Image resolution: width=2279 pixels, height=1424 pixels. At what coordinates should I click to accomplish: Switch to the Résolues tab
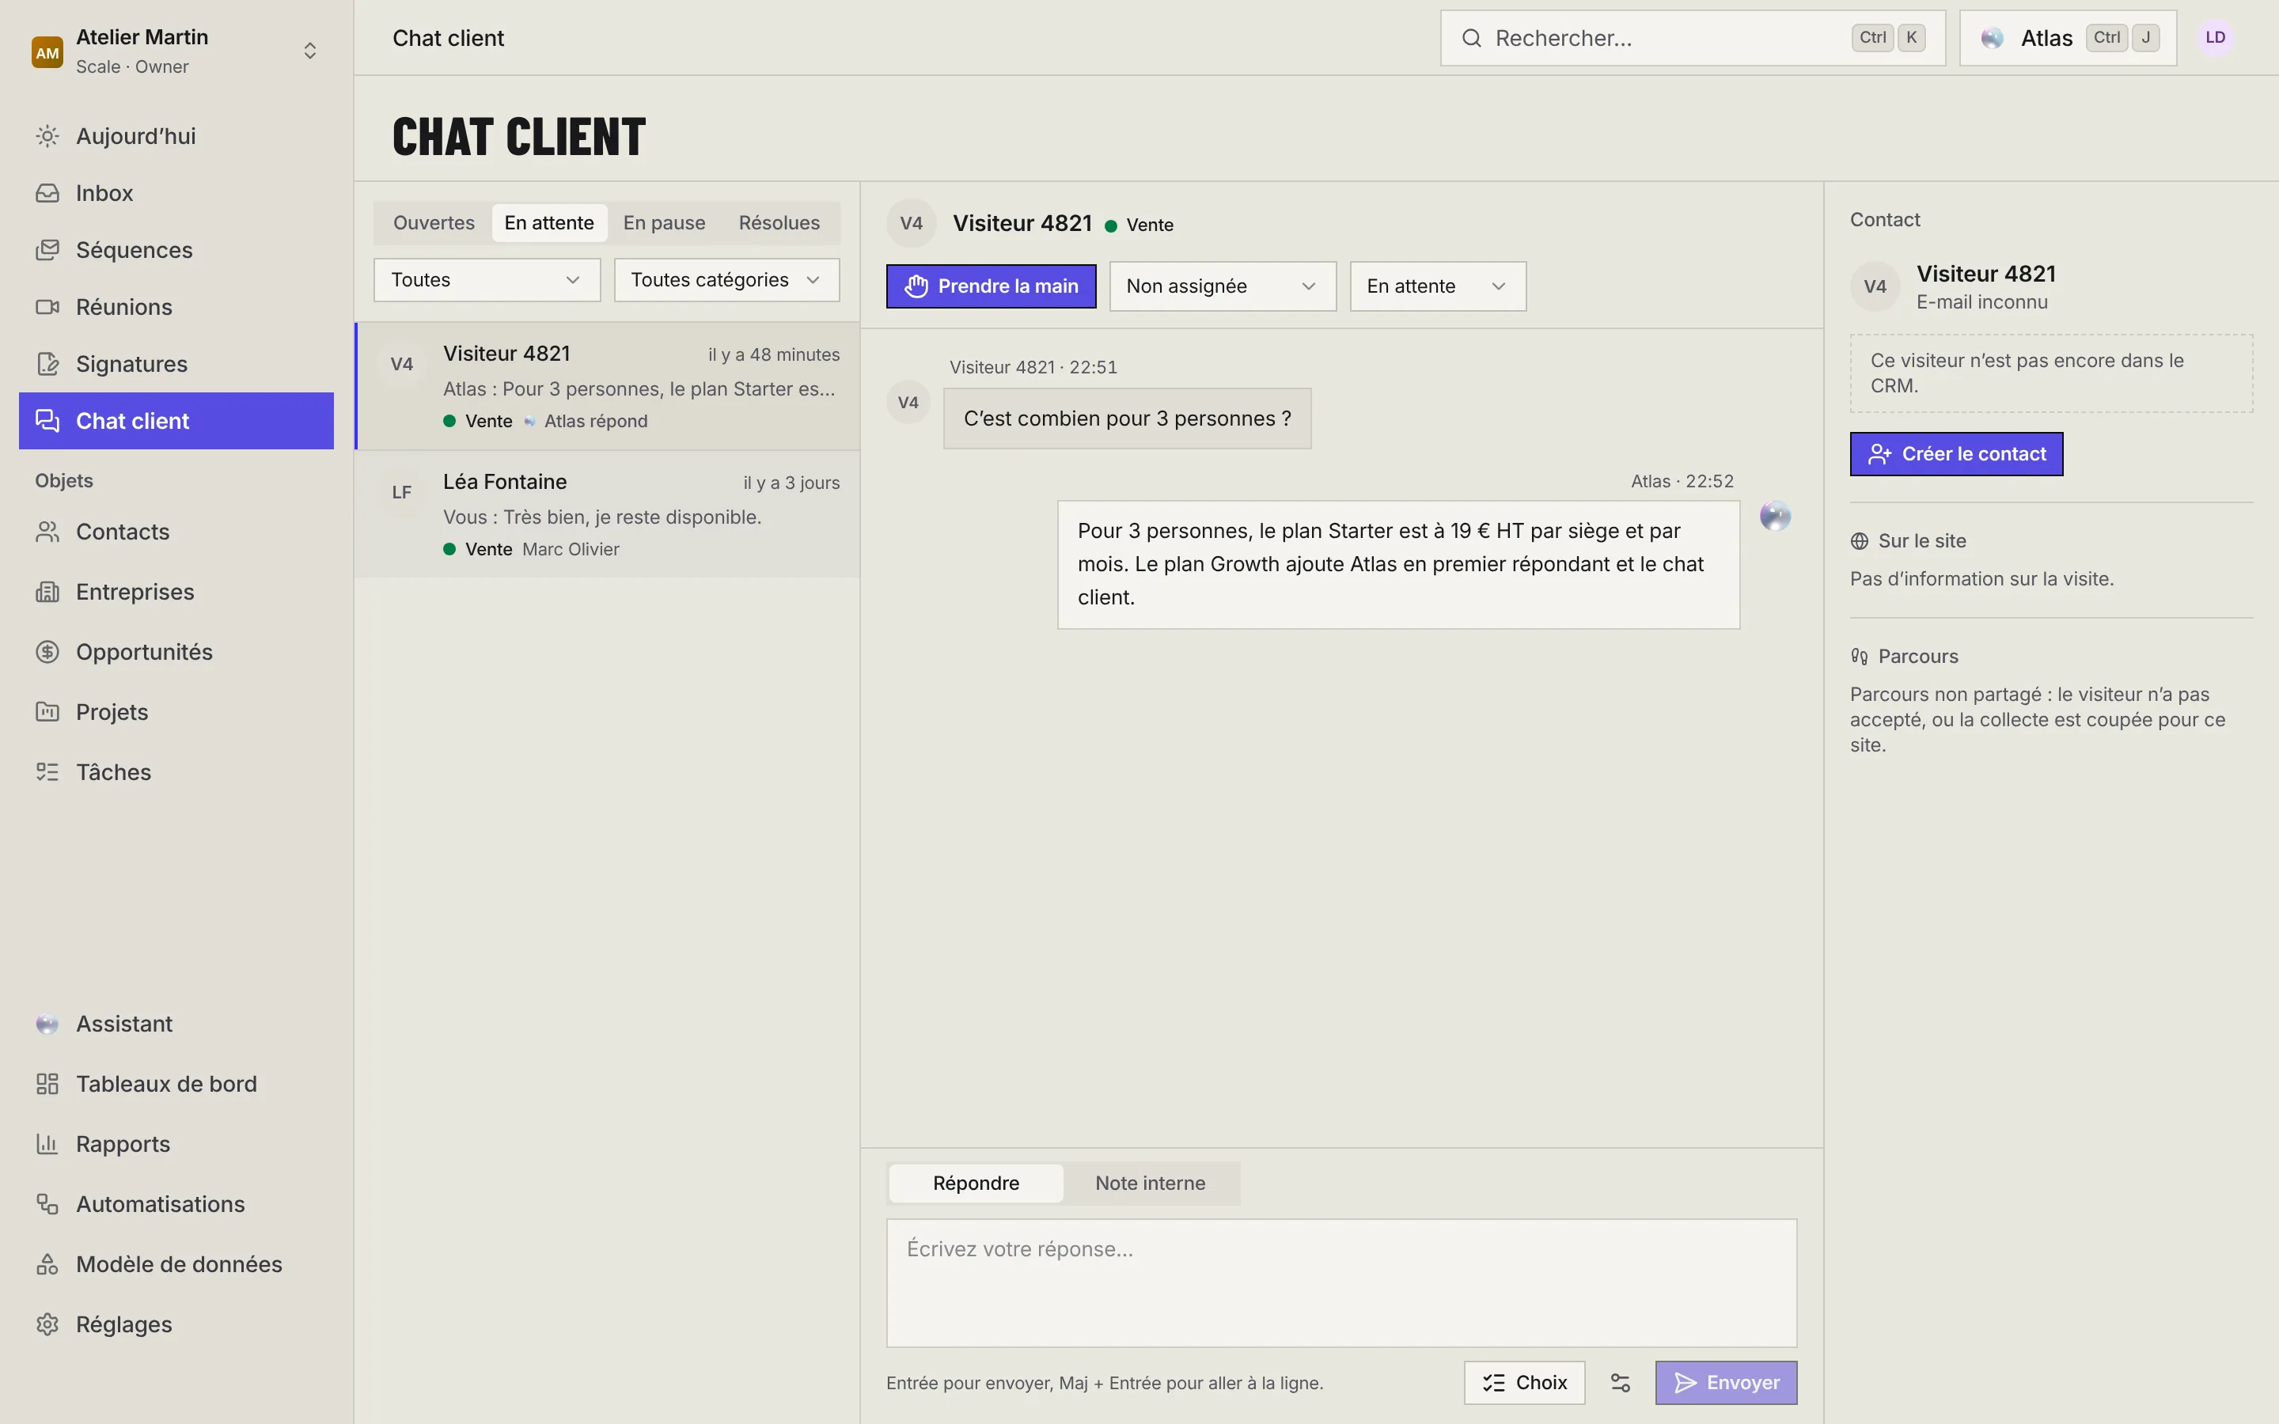pyautogui.click(x=779, y=223)
